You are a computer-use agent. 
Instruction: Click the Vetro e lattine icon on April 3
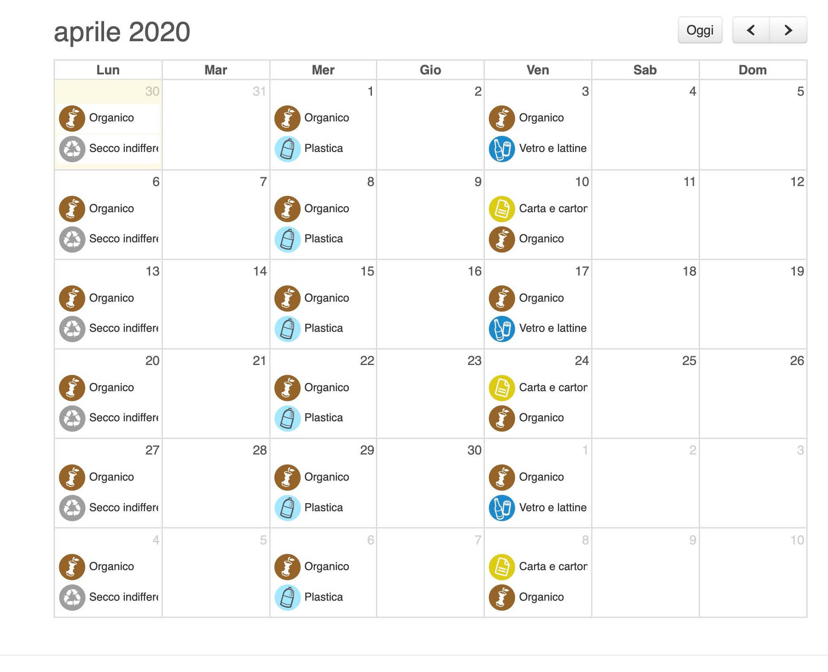pos(502,149)
